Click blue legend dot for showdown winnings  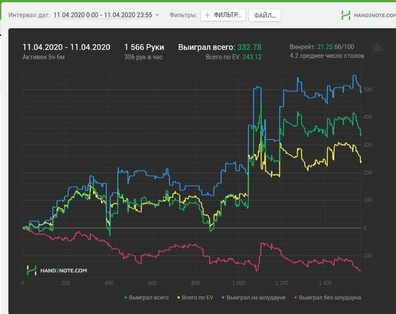click(x=223, y=298)
